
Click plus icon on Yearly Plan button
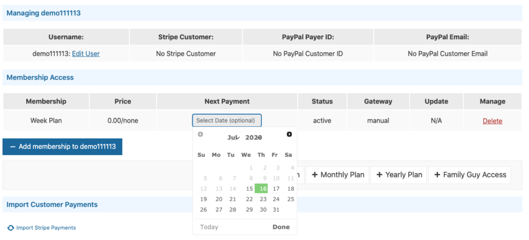pyautogui.click(x=379, y=175)
